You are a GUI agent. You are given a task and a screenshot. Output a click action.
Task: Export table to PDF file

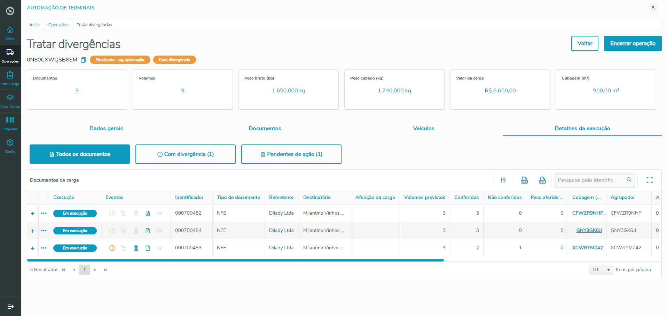(542, 180)
